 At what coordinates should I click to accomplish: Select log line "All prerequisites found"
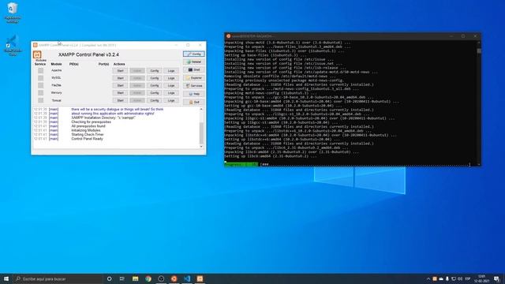[x=88, y=126]
